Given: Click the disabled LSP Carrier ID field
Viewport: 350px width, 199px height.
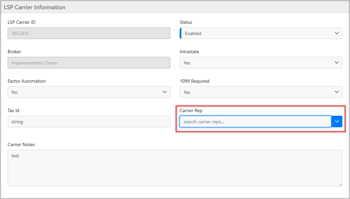Looking at the screenshot, I should click(89, 33).
